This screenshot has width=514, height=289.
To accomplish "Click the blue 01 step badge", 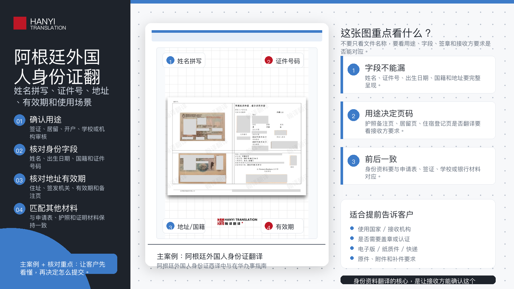I will tap(19, 121).
